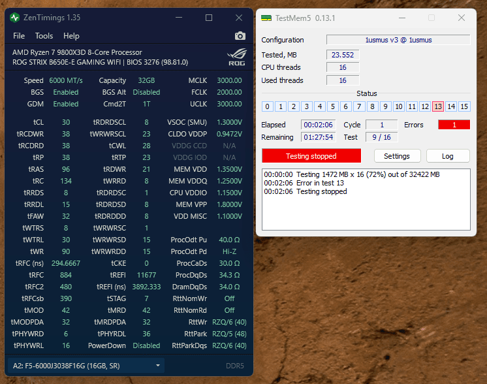The image size is (487, 384).
Task: Minimize the TestMem5 window
Action: [402, 18]
